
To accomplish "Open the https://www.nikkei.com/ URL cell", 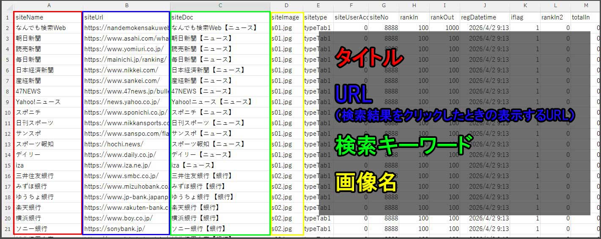I will point(126,70).
